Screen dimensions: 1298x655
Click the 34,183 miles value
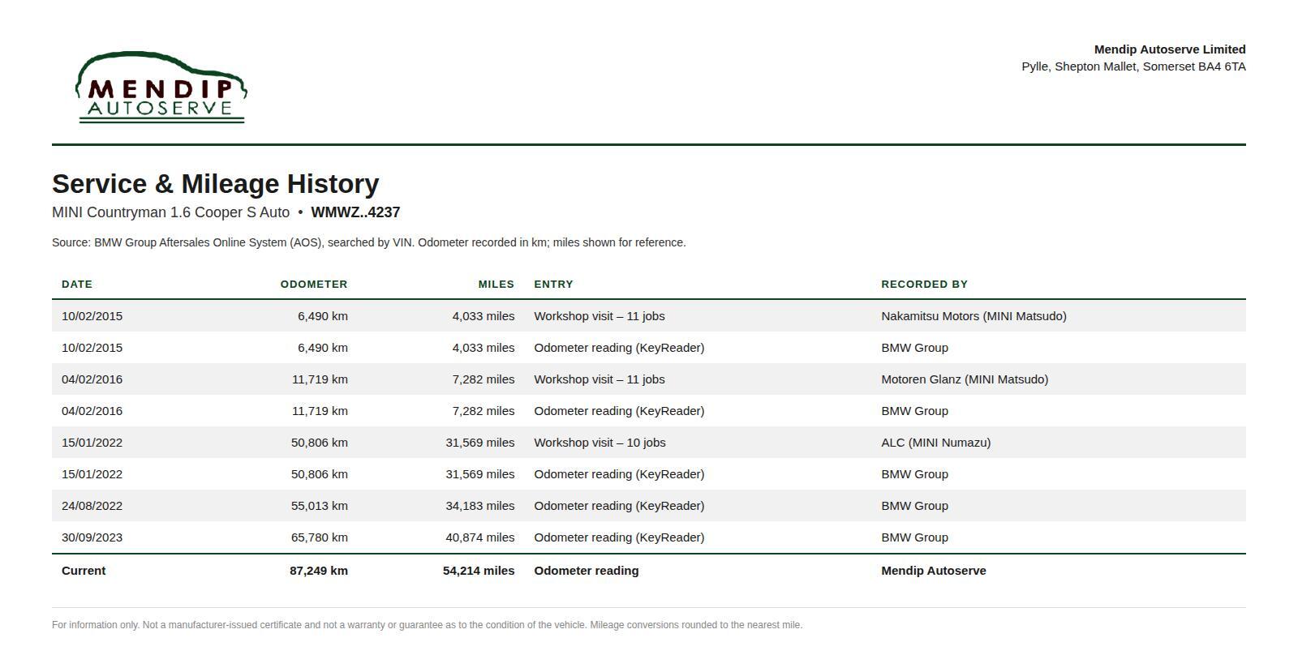click(480, 506)
